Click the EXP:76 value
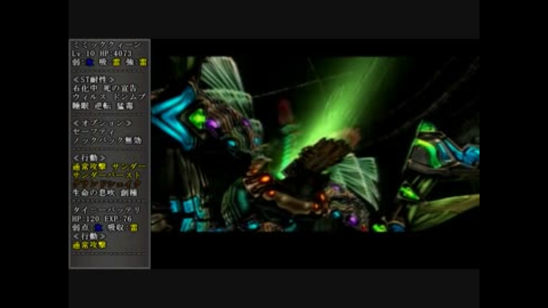The width and height of the screenshot is (548, 308). pos(118,218)
